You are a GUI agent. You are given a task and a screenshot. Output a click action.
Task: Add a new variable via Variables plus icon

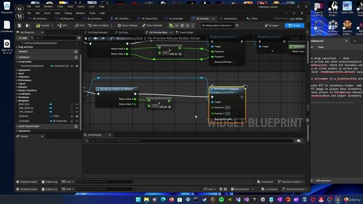click(76, 57)
